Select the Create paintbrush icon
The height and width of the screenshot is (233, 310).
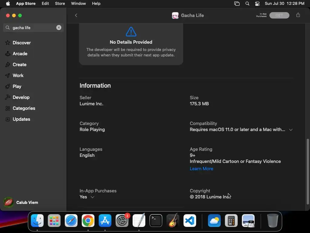click(8, 64)
